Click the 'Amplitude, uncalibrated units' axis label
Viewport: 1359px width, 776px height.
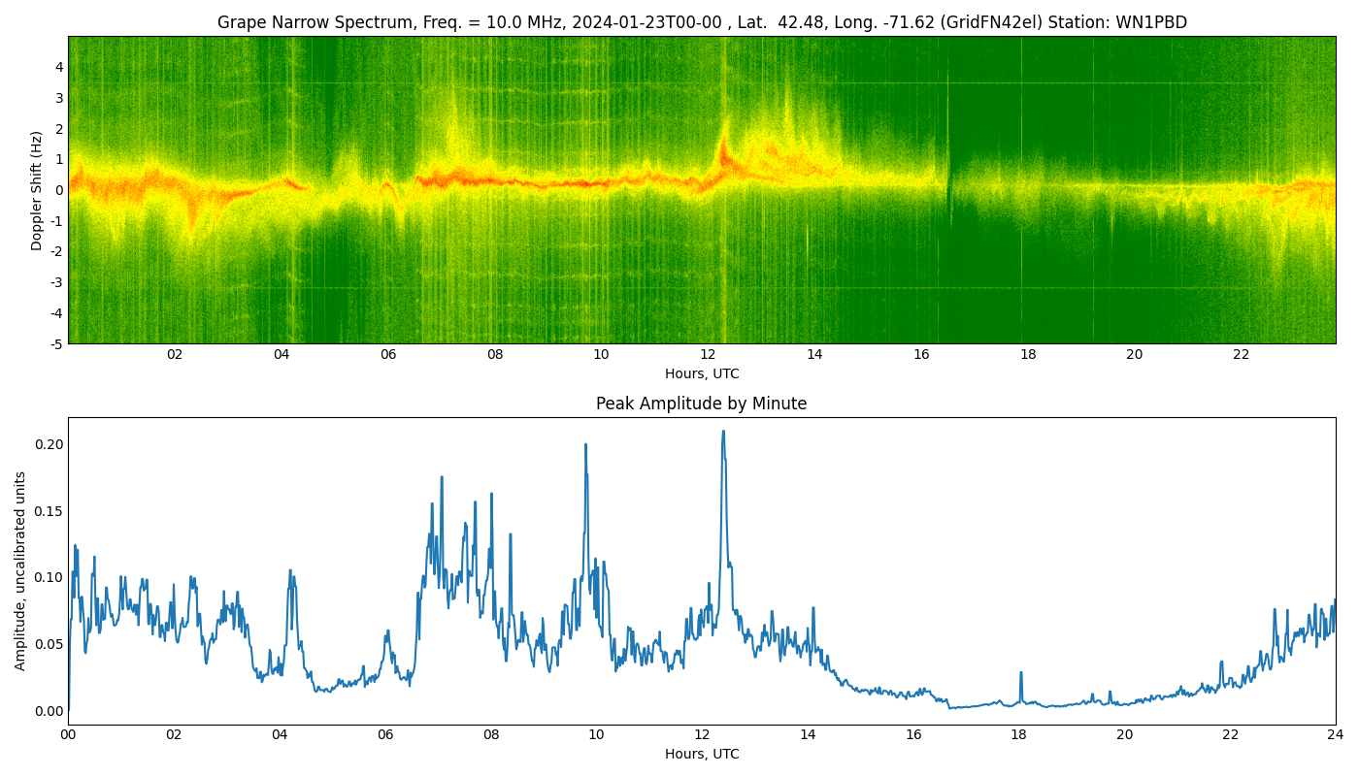coord(20,570)
